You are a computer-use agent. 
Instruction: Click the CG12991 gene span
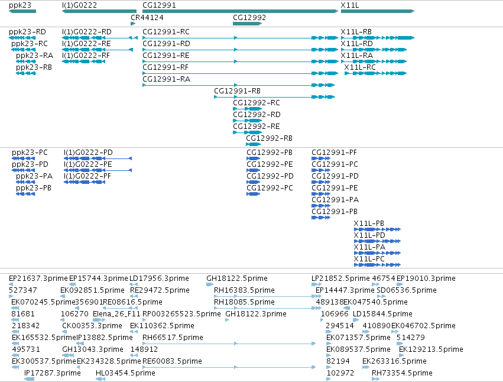click(x=241, y=11)
